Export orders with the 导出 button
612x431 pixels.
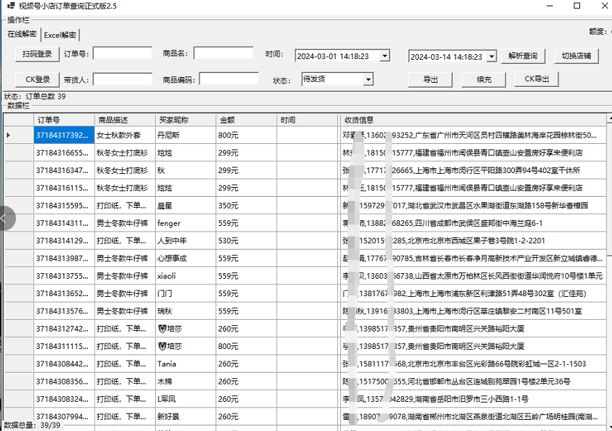[430, 79]
